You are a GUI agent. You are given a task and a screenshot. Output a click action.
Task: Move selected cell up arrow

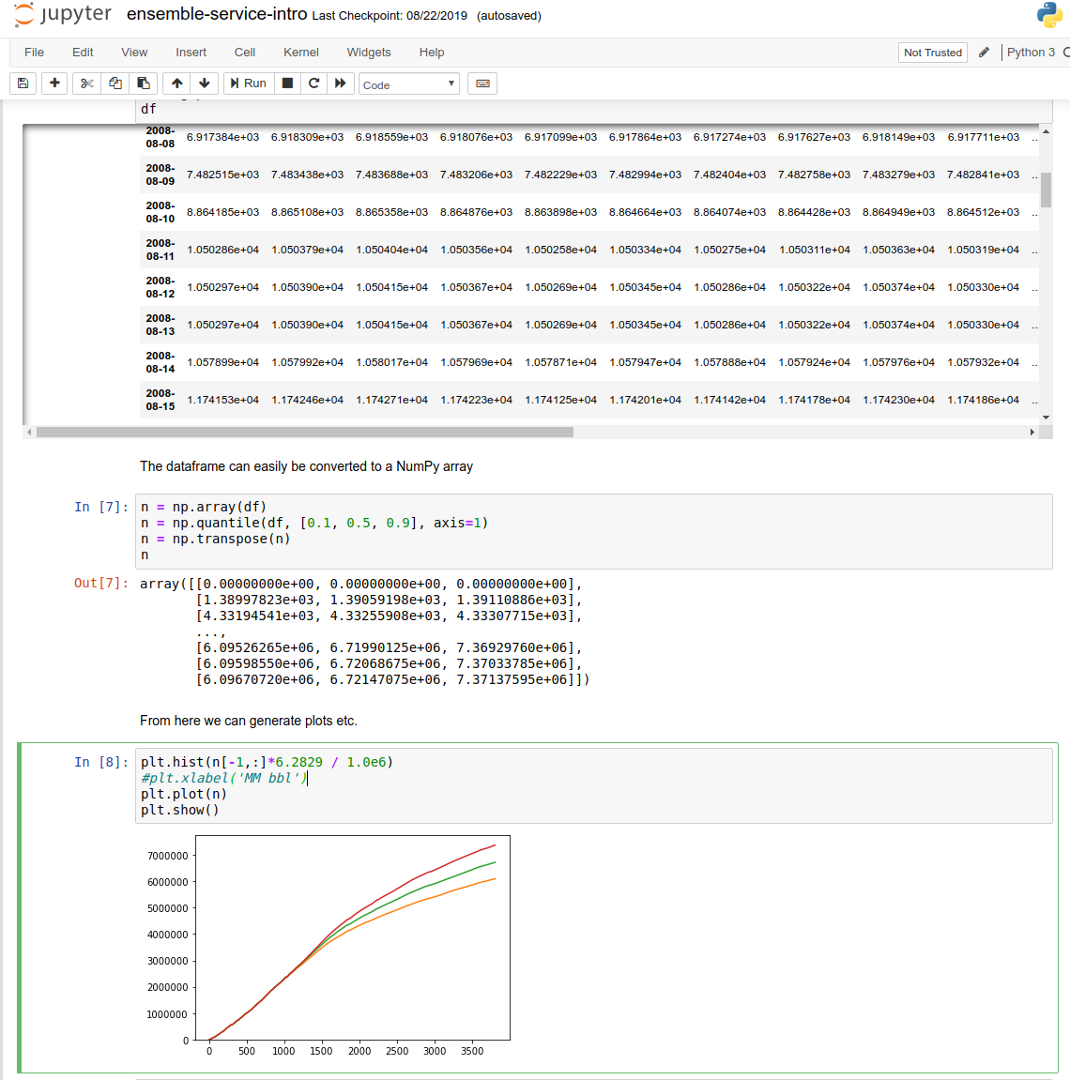click(176, 84)
